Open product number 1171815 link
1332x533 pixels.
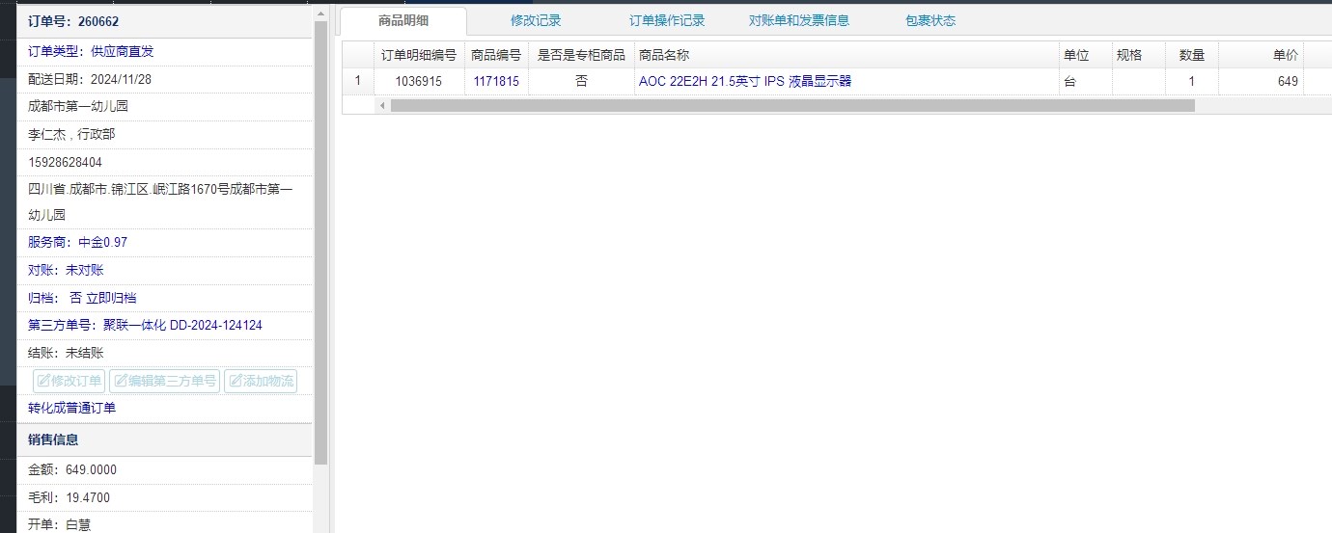tap(496, 82)
